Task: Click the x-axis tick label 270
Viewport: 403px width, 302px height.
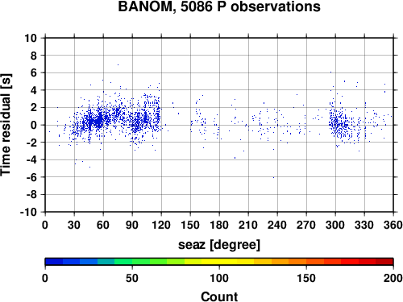Action: [306, 225]
